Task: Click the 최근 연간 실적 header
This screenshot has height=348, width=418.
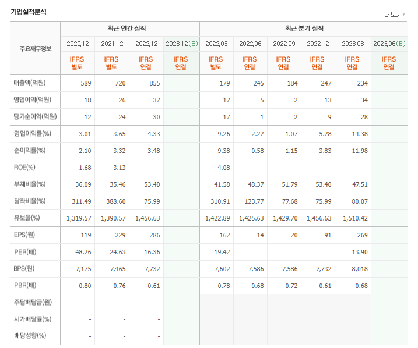Action: coord(127,29)
